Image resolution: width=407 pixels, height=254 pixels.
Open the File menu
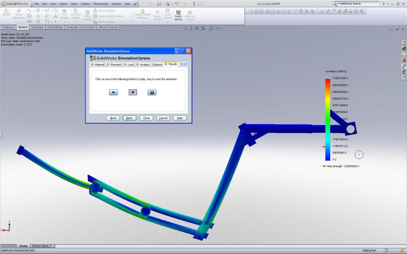click(x=37, y=4)
